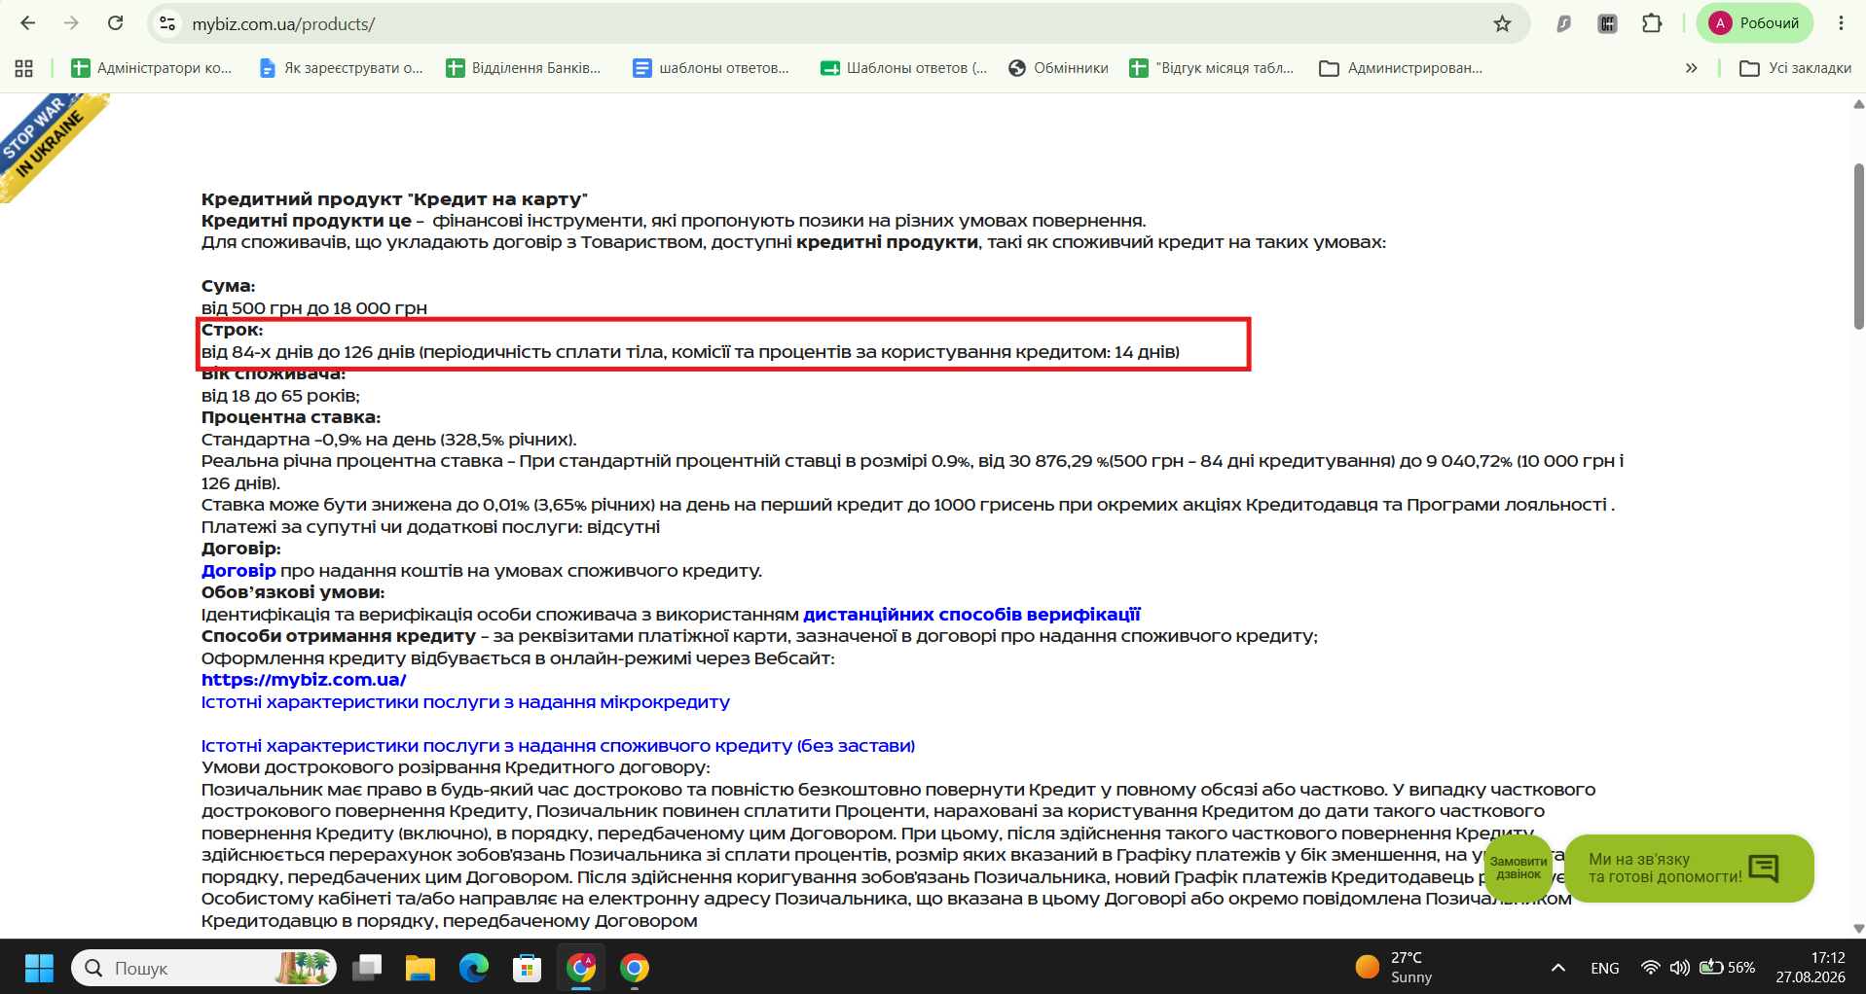Open the volume speaker icon in tray
1866x994 pixels.
coord(1680,968)
